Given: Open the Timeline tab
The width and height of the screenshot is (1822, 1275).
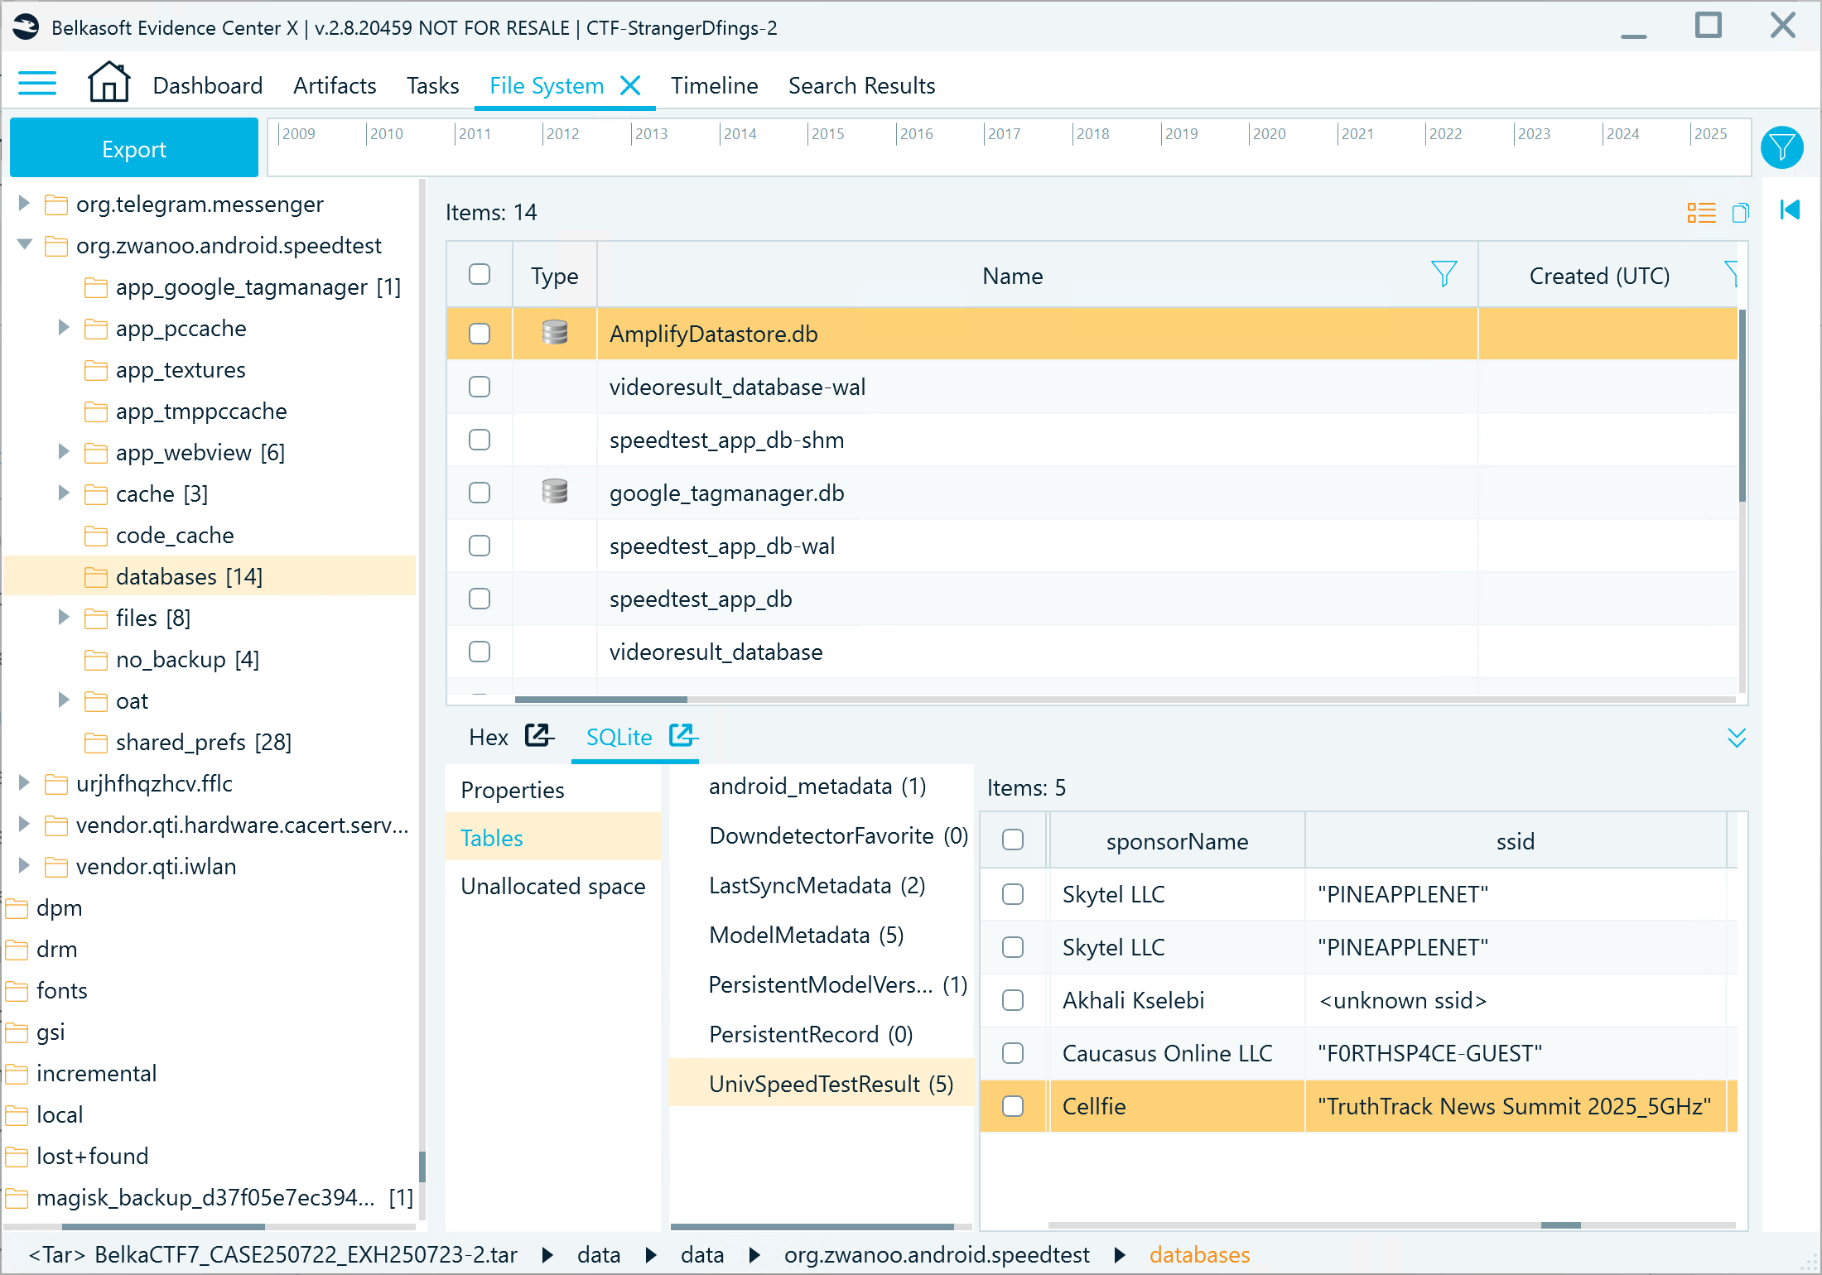Looking at the screenshot, I should pyautogui.click(x=714, y=85).
